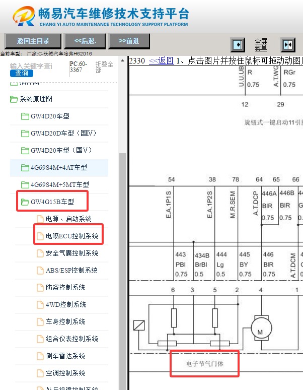Click wire label 444 Lg 0.5

pyautogui.click(x=221, y=265)
